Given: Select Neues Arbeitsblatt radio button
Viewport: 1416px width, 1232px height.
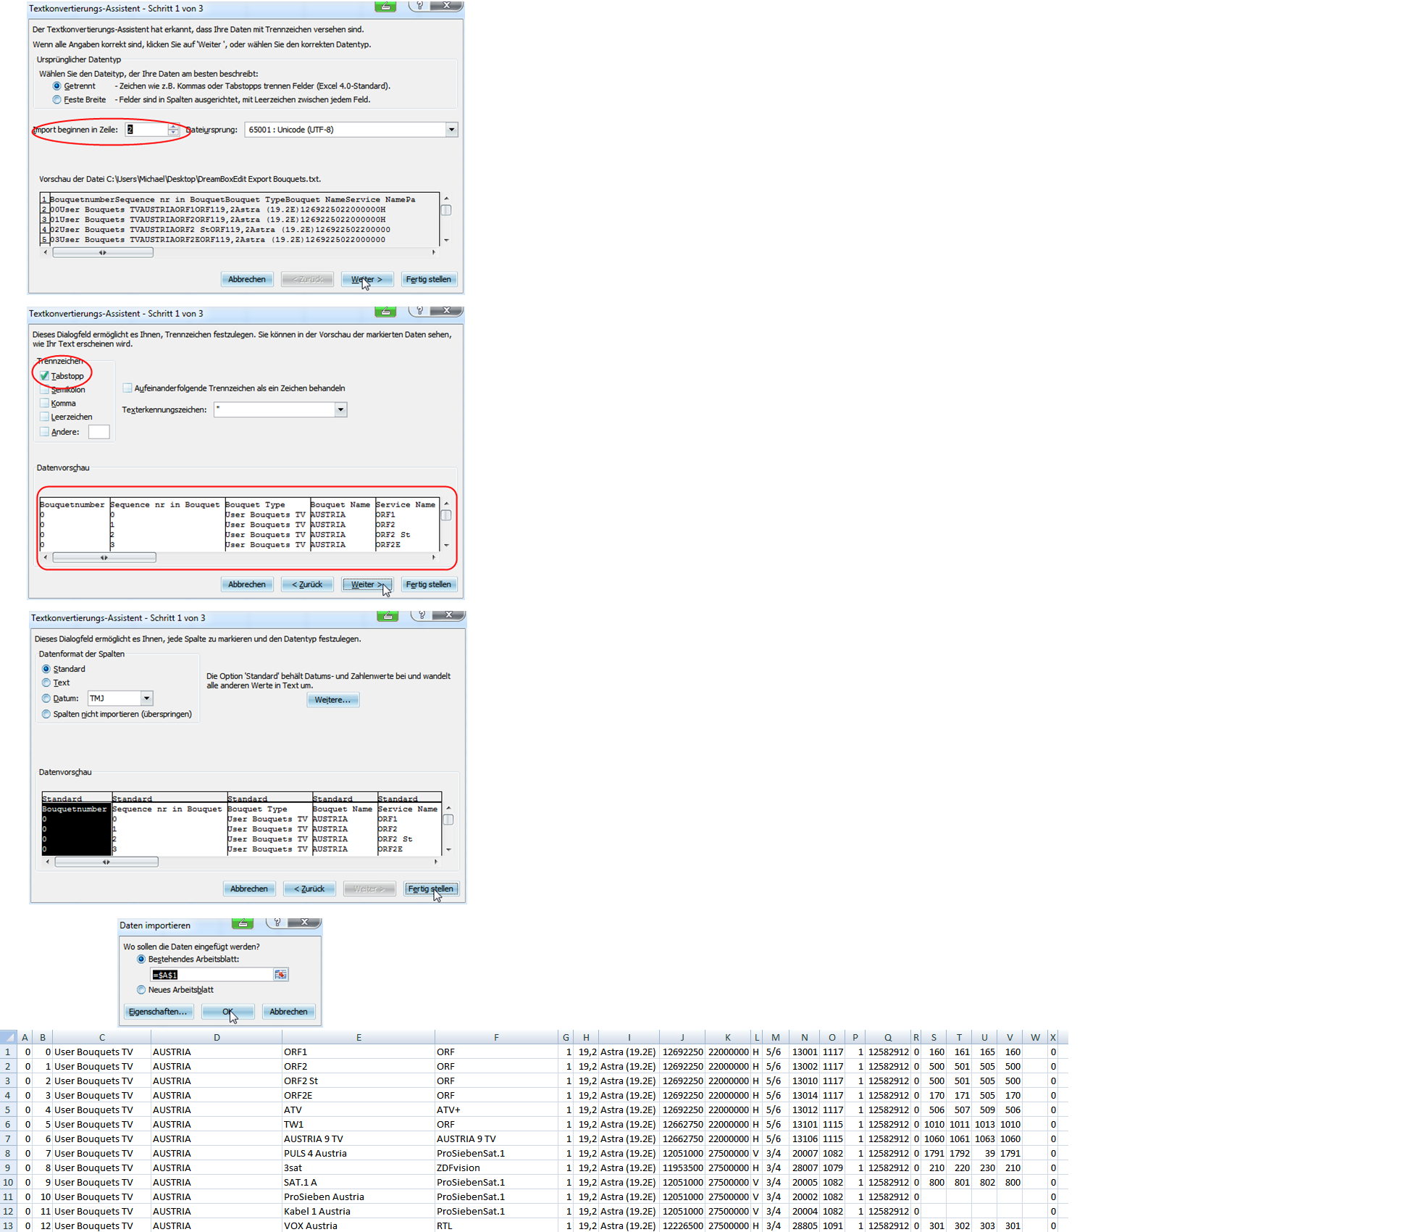Looking at the screenshot, I should pos(141,990).
